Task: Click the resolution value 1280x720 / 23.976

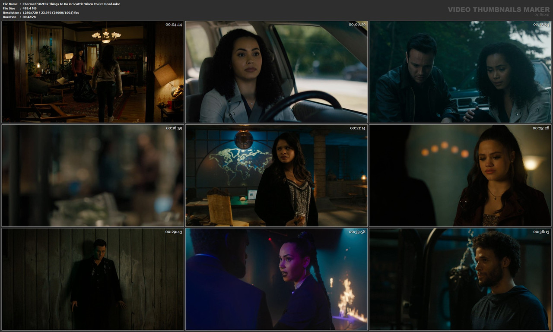Action: tap(51, 13)
